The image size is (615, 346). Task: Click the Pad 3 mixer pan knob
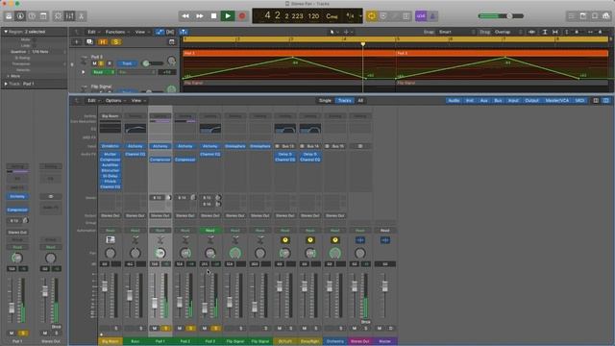point(209,253)
